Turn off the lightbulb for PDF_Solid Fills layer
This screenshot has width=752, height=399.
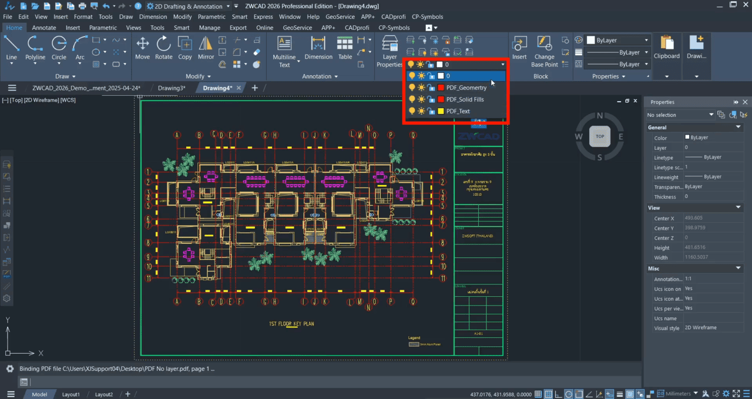(x=412, y=99)
